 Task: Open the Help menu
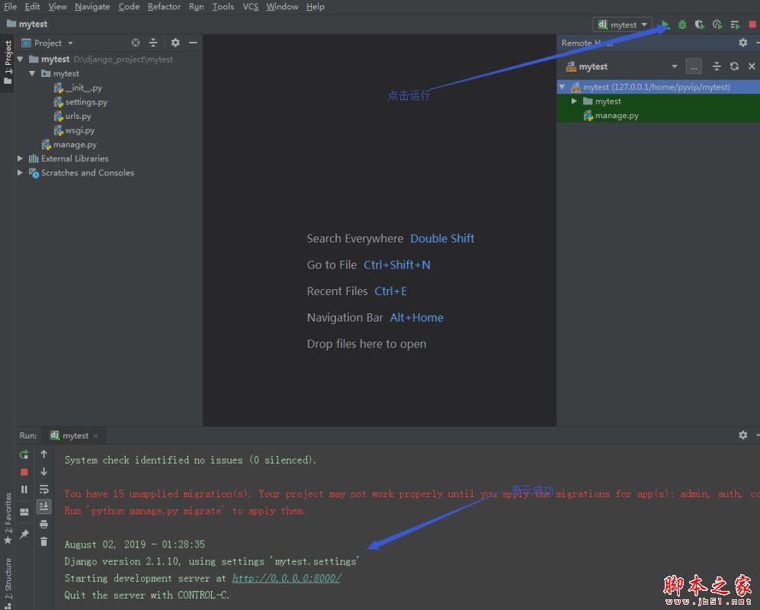(315, 7)
